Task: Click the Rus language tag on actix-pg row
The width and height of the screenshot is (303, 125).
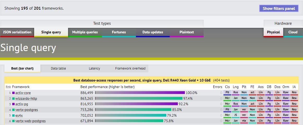Action: (236, 104)
